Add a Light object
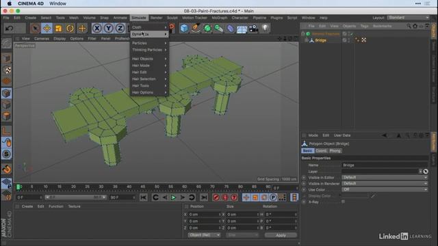This screenshot has width=438, height=246. pyautogui.click(x=265, y=28)
